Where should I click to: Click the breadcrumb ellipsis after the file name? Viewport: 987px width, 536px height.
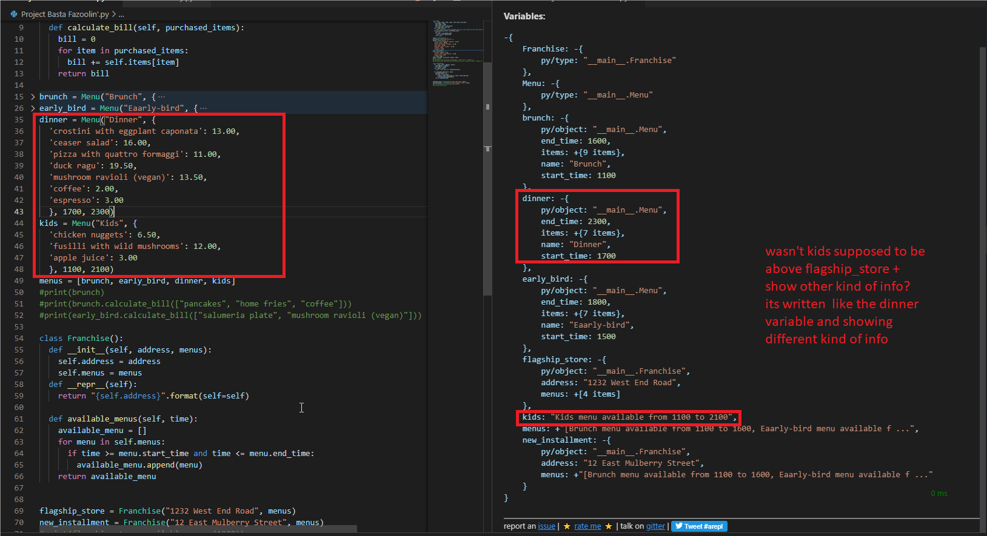[x=121, y=14]
